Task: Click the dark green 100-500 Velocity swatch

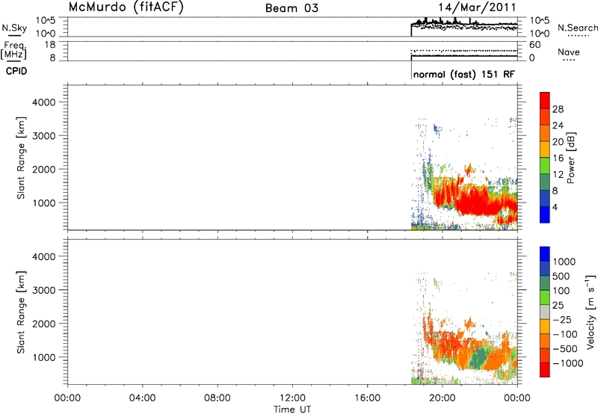Action: pos(545,283)
